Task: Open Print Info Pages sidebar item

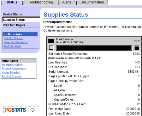Action: tap(21, 25)
